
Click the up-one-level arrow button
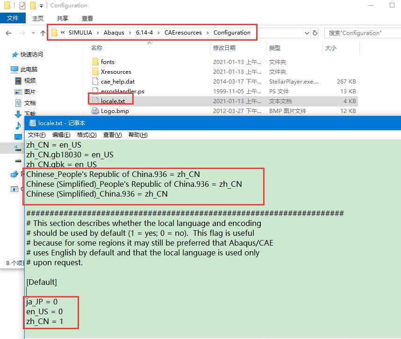(x=44, y=33)
